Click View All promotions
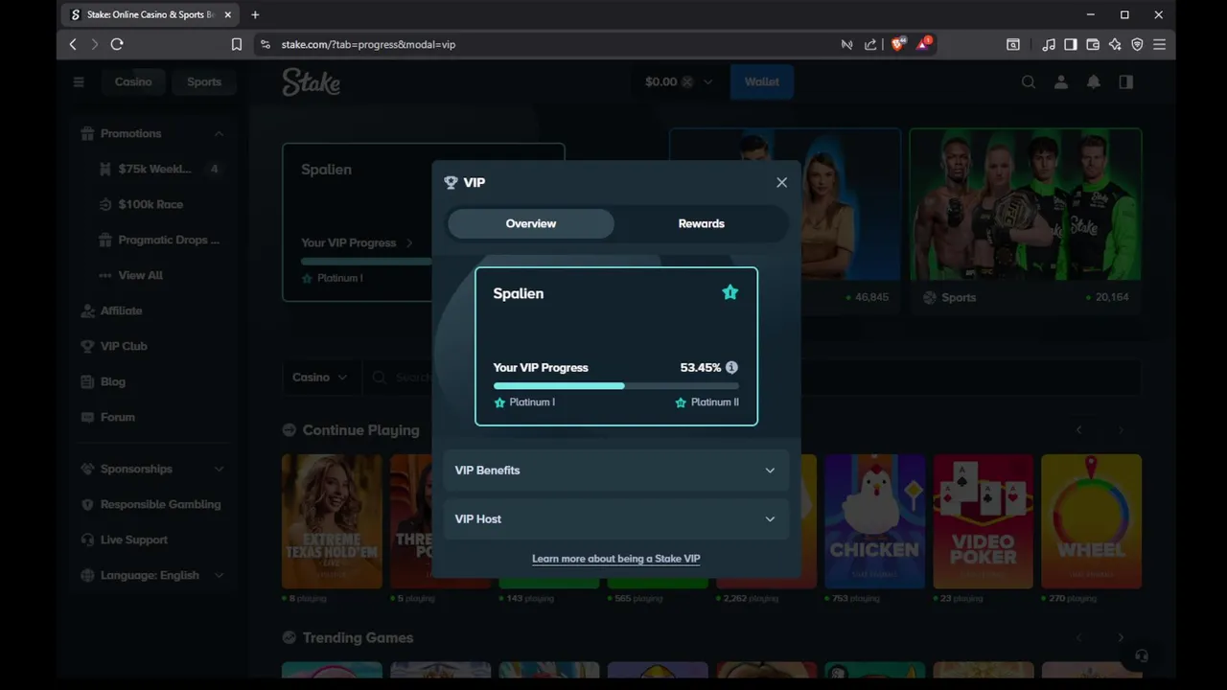Image resolution: width=1227 pixels, height=690 pixels. tap(141, 275)
